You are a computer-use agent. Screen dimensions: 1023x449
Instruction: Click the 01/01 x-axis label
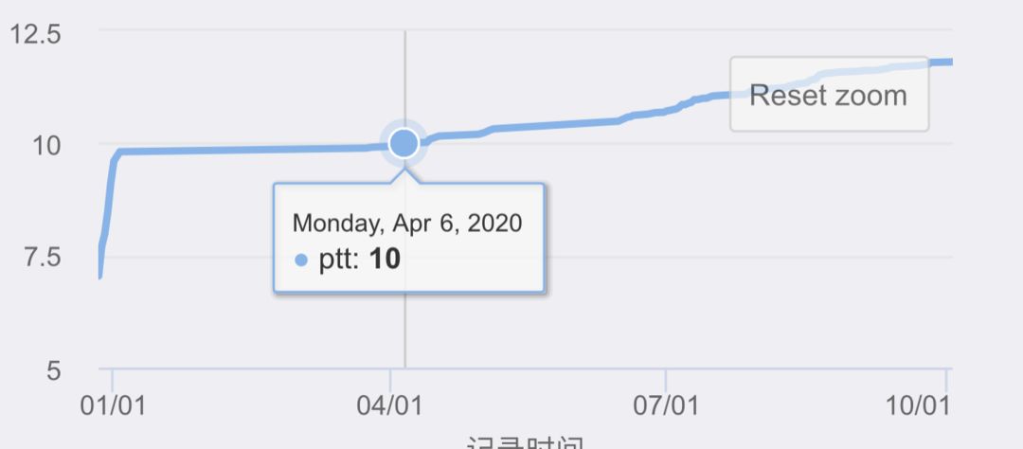click(x=113, y=405)
